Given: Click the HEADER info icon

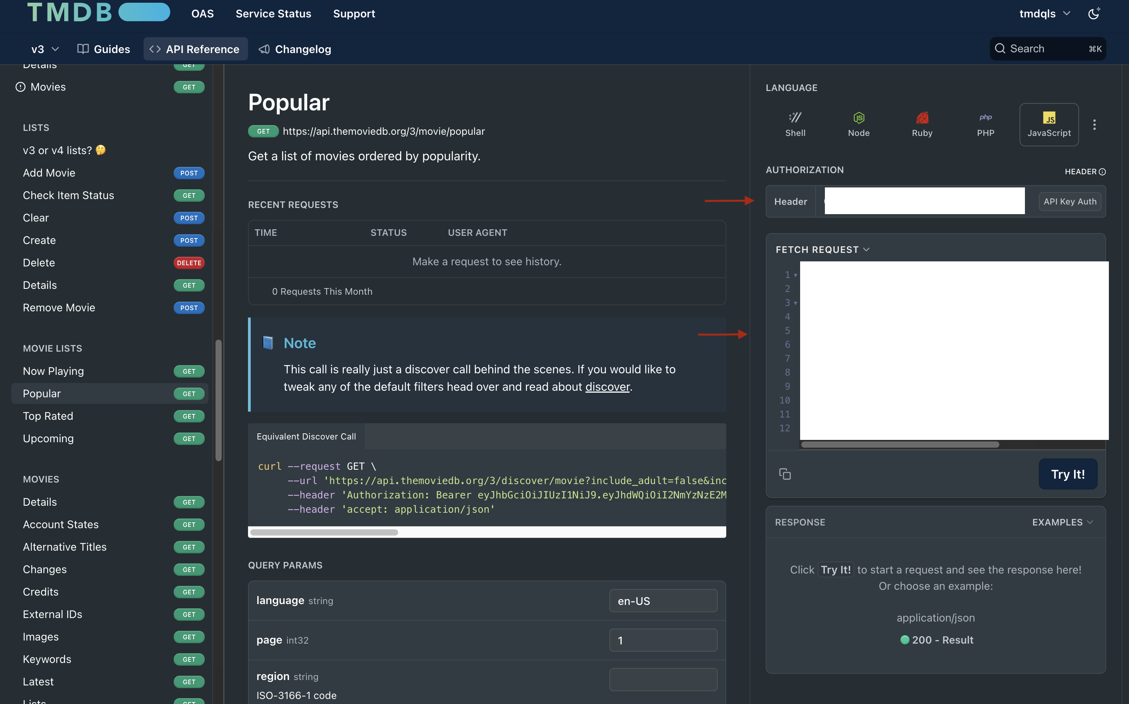Looking at the screenshot, I should (x=1102, y=172).
